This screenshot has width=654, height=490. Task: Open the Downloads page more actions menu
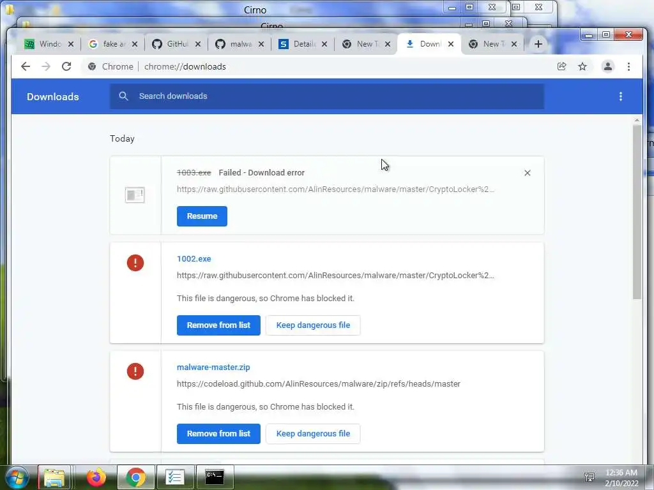pos(621,96)
